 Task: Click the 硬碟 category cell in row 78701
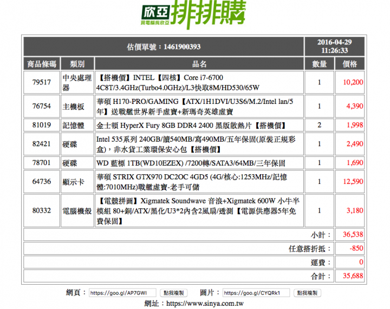click(77, 163)
